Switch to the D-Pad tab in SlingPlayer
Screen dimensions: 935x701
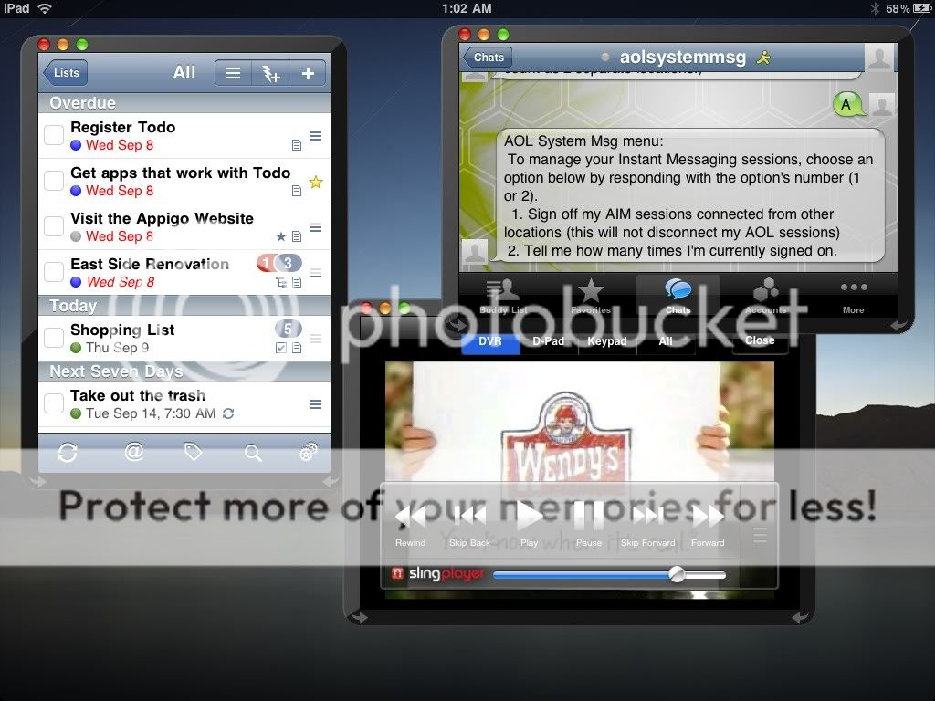tap(548, 341)
